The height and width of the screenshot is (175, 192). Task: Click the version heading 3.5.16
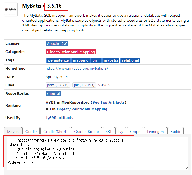(x=54, y=6)
